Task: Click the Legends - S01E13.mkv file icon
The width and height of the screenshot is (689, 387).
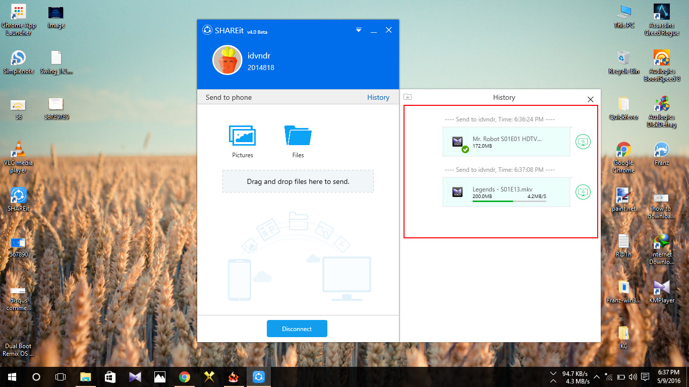Action: coord(457,192)
